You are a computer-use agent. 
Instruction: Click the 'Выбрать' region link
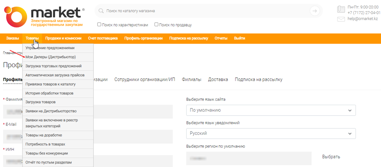[x=331, y=157]
